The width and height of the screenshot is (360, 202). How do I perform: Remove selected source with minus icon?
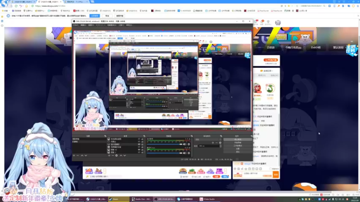[x=113, y=155]
